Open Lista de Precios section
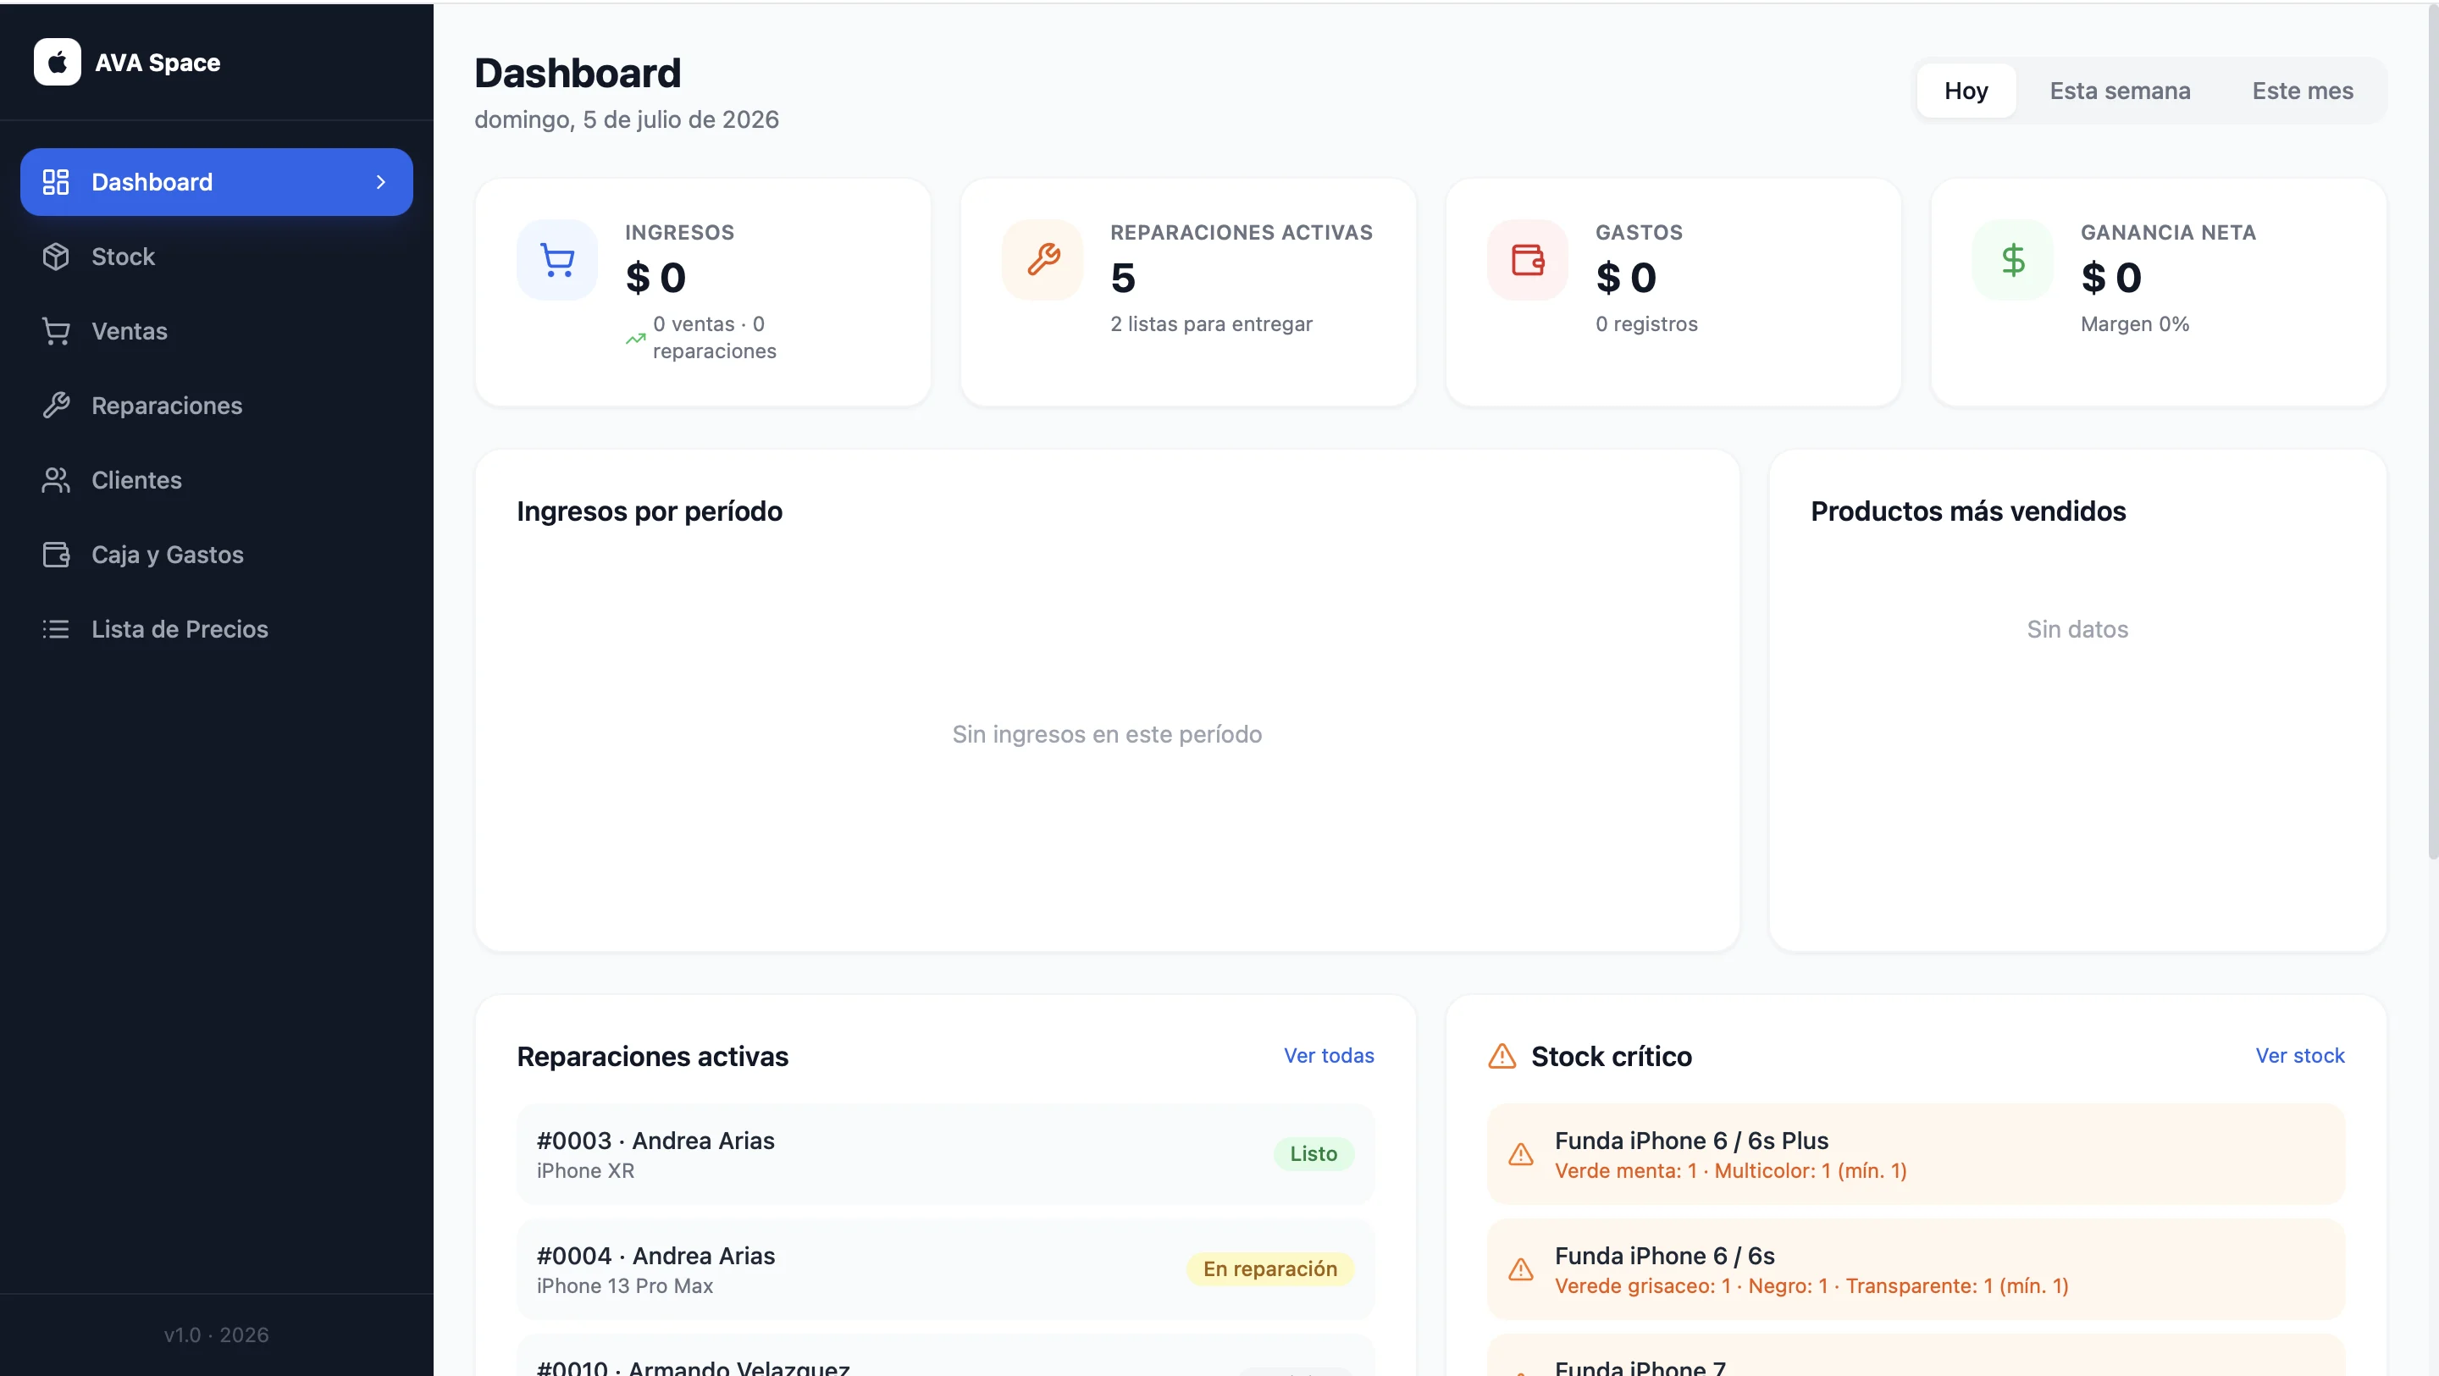 [217, 629]
